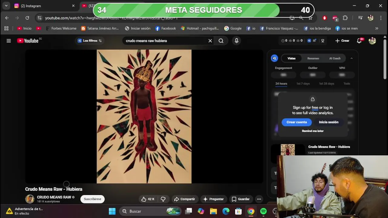Open Microsoft Store from taskbar
The image size is (388, 218).
click(x=238, y=211)
